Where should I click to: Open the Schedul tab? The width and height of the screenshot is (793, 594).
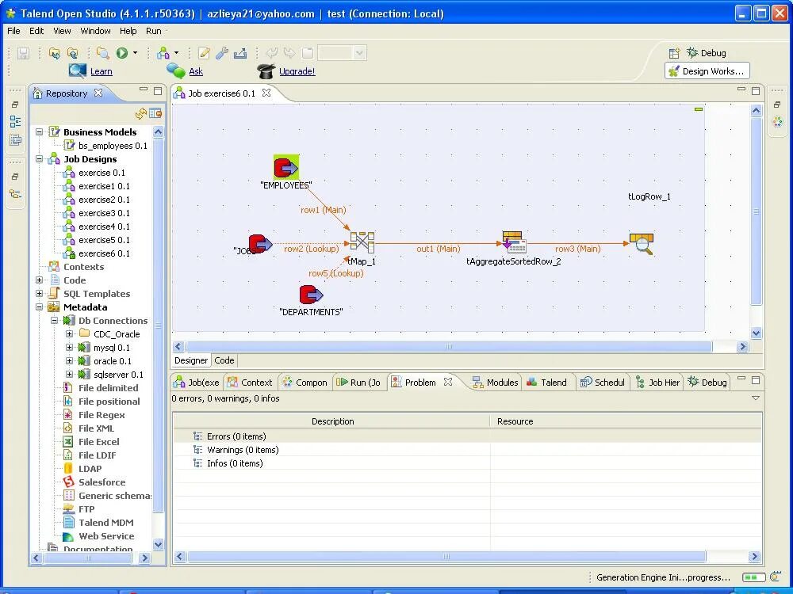pyautogui.click(x=603, y=383)
